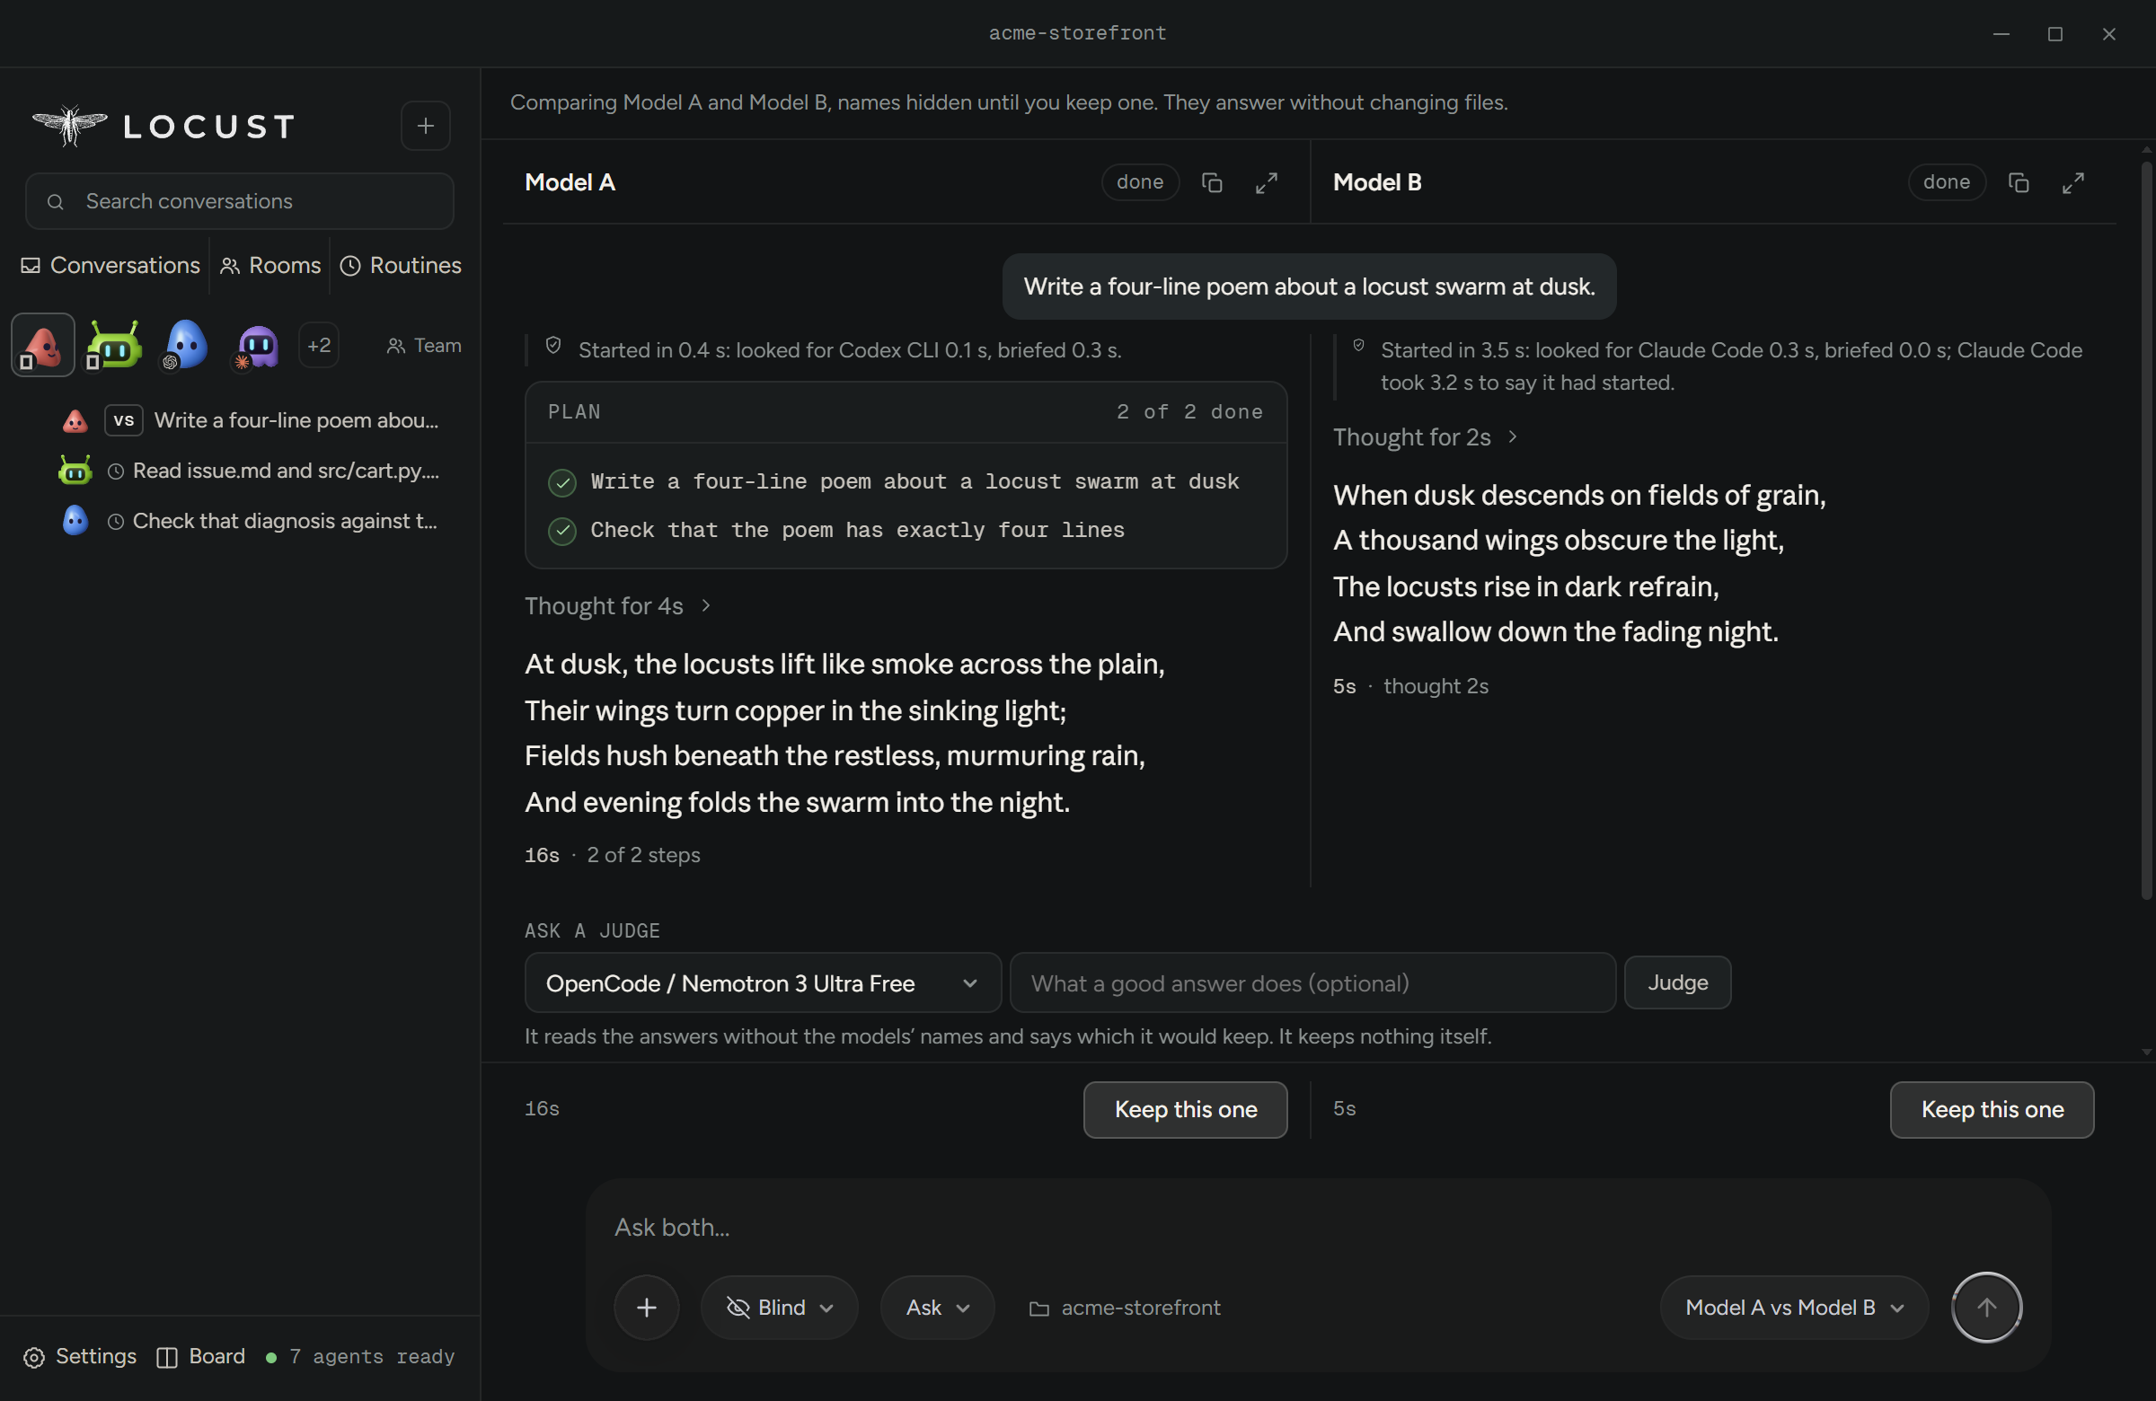
Task: Open Settings from the bottom bar
Action: pos(80,1356)
